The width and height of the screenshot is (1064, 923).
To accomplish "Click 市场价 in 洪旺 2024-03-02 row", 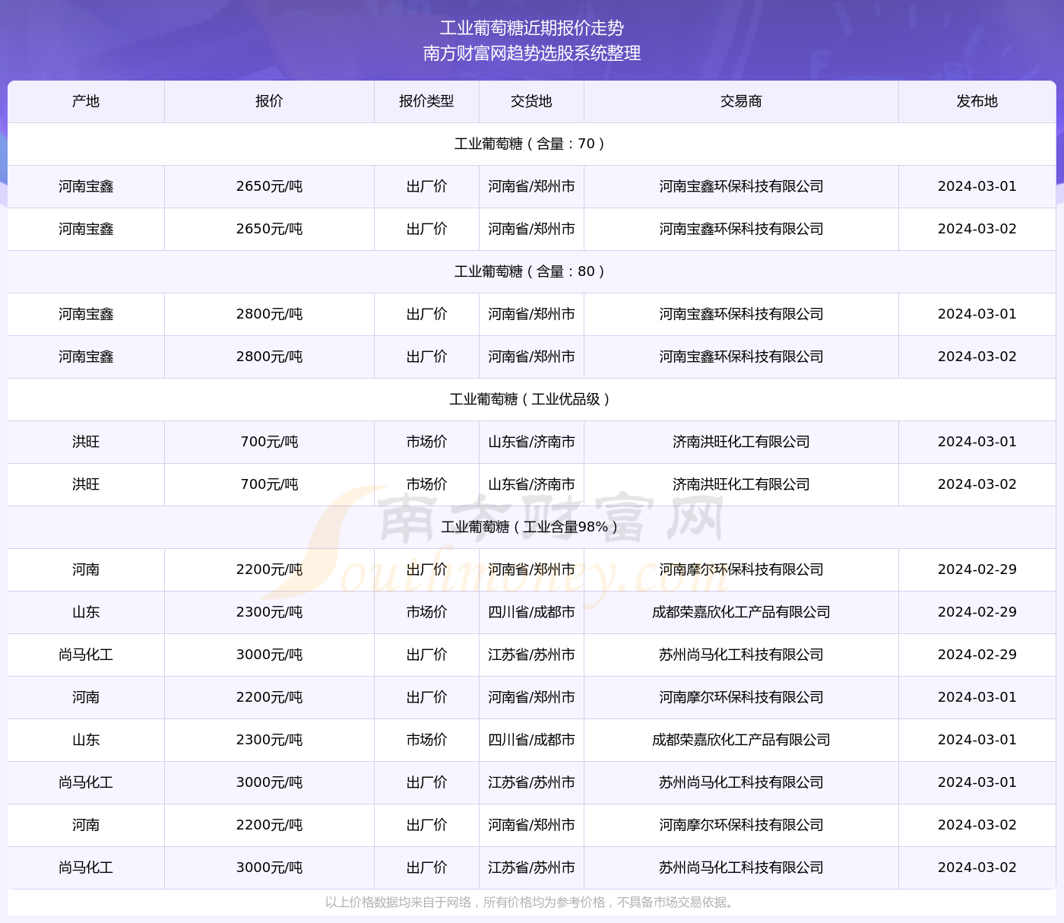I will click(426, 484).
